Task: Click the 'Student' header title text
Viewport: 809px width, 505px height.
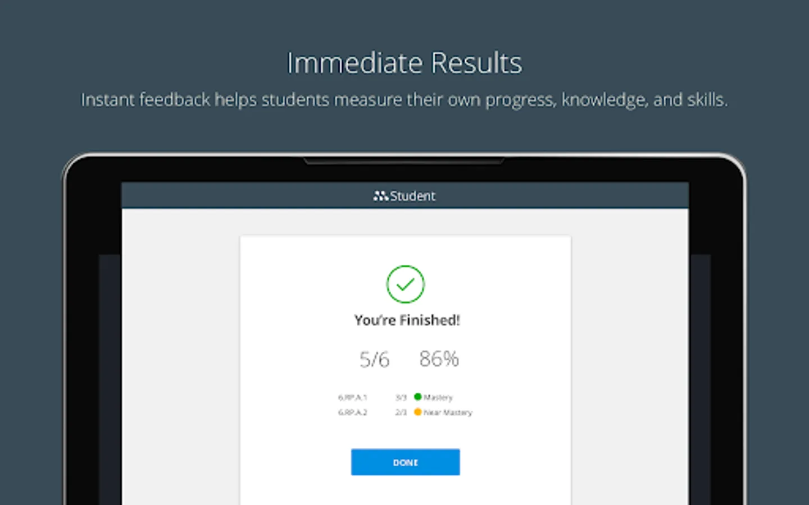Action: [412, 196]
